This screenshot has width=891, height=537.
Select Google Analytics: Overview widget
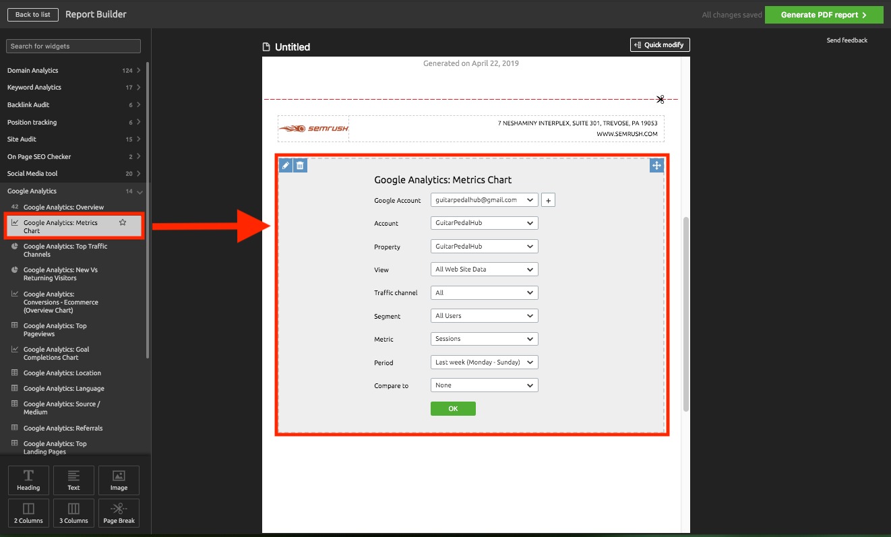[63, 207]
